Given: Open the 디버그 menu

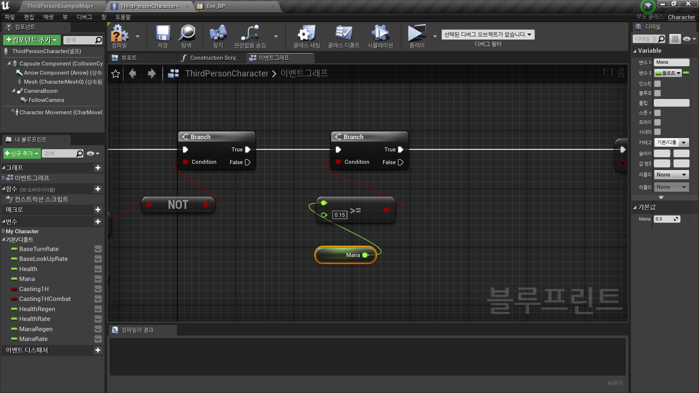Looking at the screenshot, I should click(x=84, y=17).
